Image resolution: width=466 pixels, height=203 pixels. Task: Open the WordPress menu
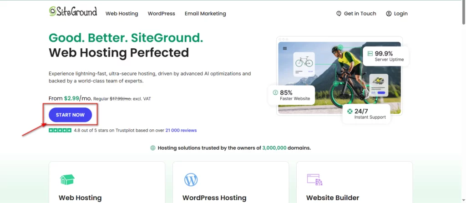click(x=162, y=14)
